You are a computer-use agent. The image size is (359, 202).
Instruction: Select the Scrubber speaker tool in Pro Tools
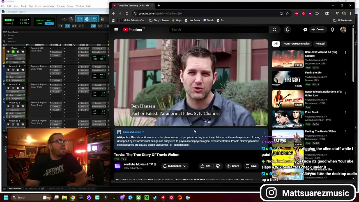point(102,19)
